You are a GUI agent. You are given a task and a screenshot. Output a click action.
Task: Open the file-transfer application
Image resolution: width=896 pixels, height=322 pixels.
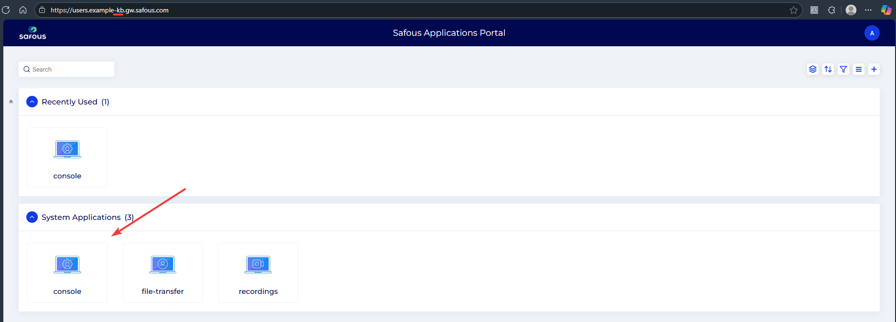(163, 273)
